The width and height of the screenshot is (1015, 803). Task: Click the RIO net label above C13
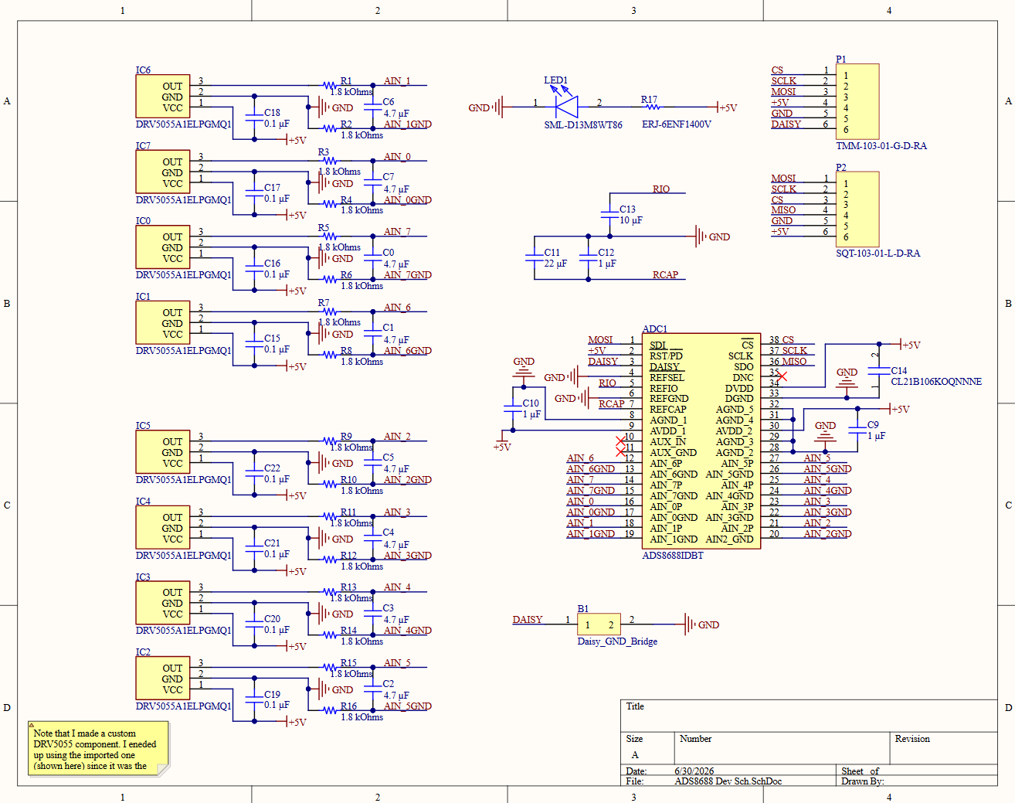tap(661, 189)
